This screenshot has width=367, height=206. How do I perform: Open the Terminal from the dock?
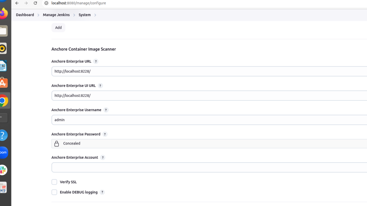(3, 118)
